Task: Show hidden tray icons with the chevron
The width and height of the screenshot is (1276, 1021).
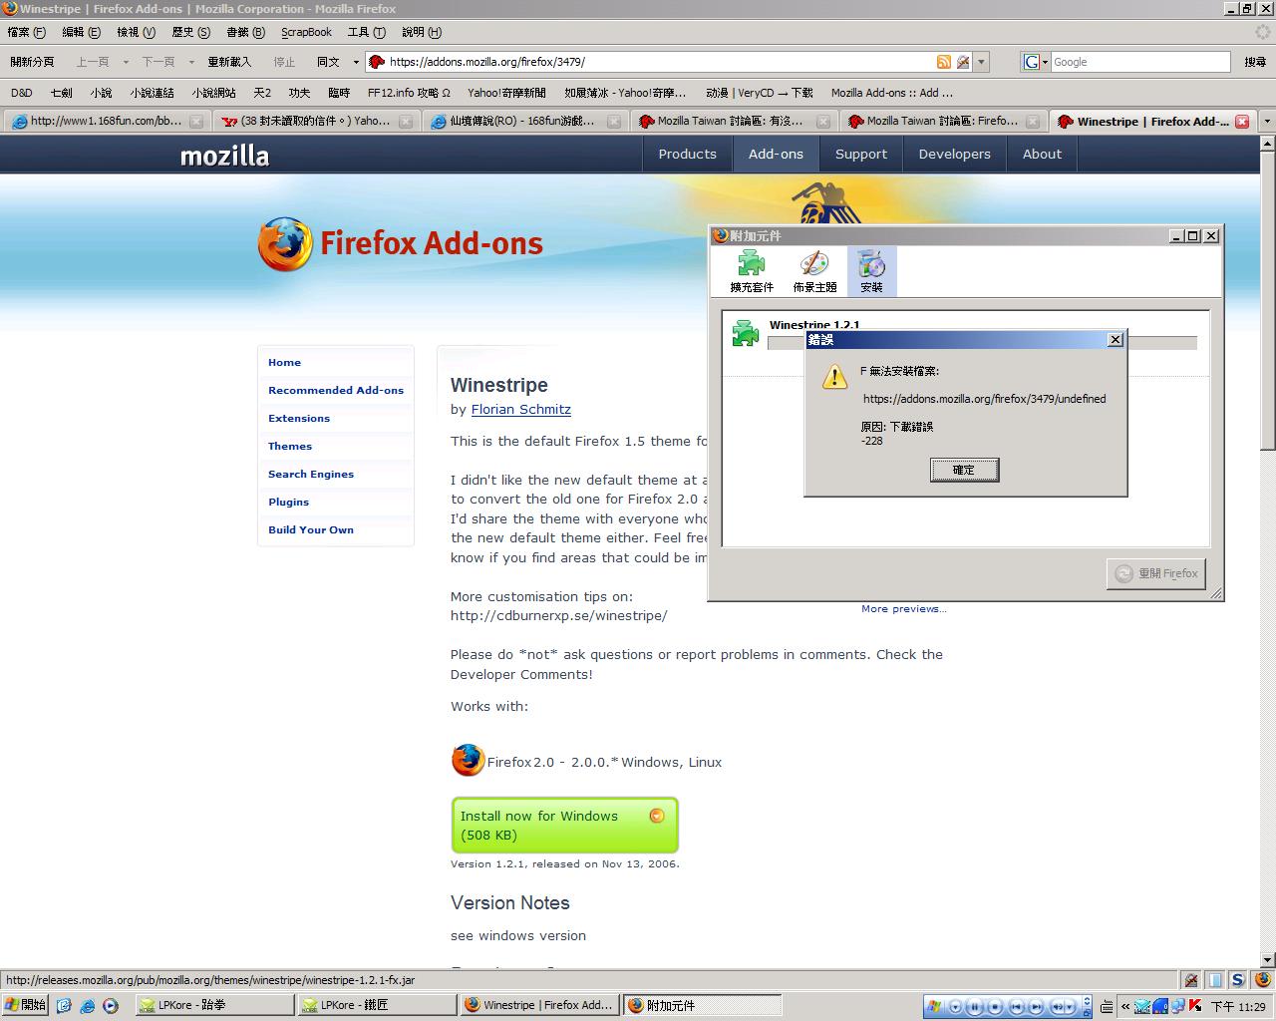Action: [1125, 1006]
